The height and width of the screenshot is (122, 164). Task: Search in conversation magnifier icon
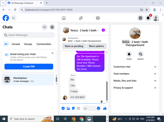pyautogui.click(x=140, y=54)
